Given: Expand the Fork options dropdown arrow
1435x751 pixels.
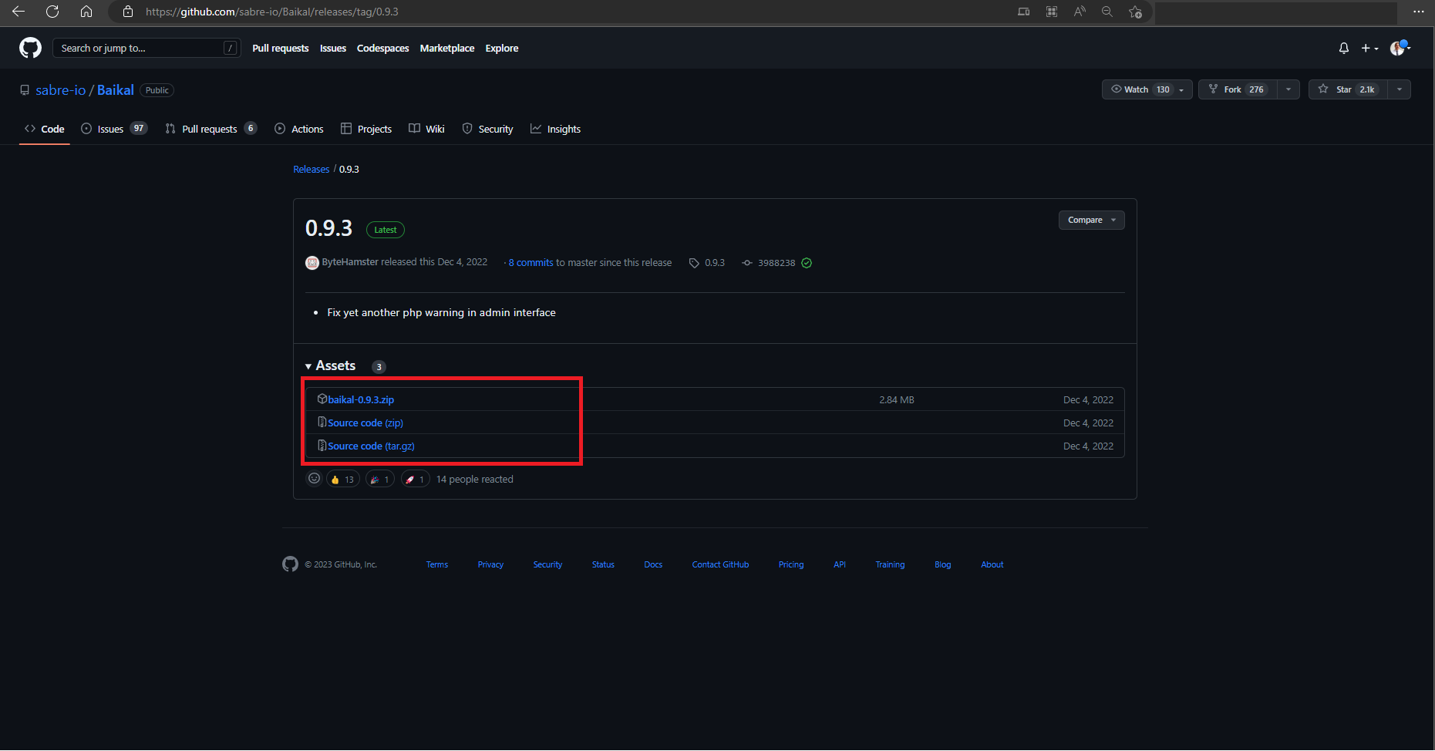Looking at the screenshot, I should click(x=1288, y=89).
